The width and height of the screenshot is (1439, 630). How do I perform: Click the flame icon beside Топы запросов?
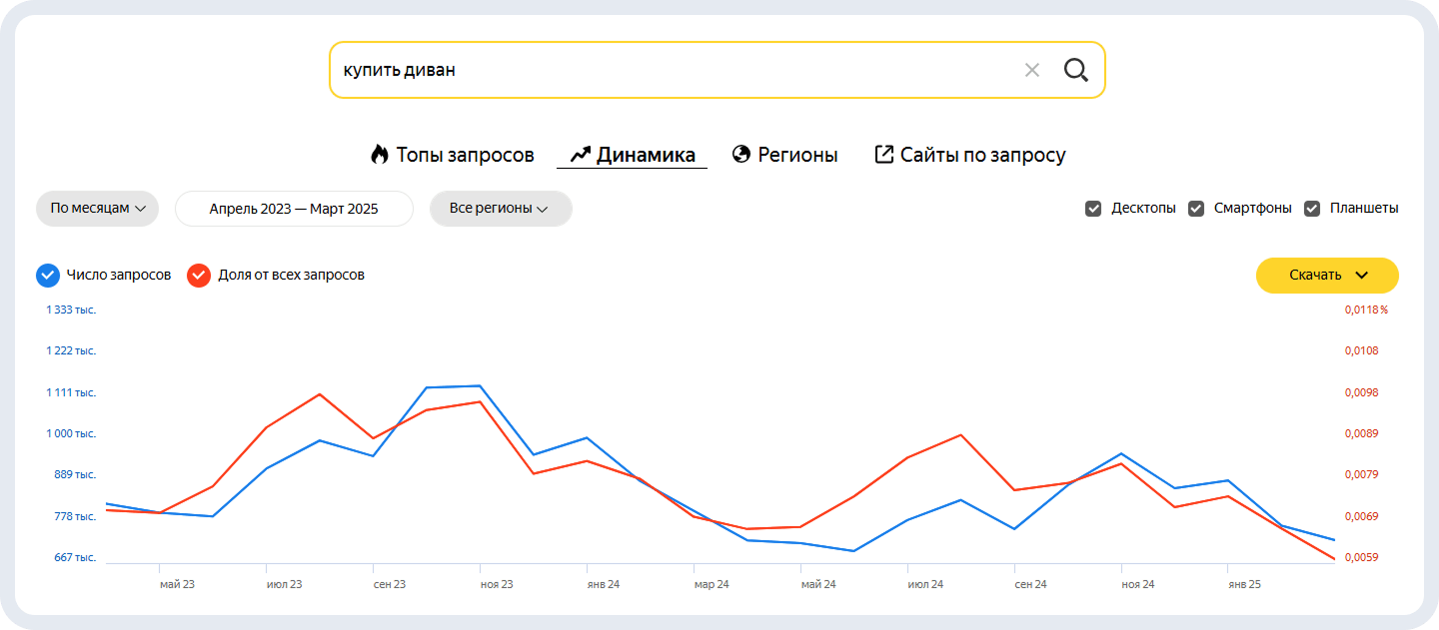pos(379,155)
